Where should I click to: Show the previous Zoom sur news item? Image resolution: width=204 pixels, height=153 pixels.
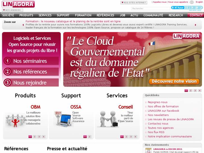[x=23, y=25]
